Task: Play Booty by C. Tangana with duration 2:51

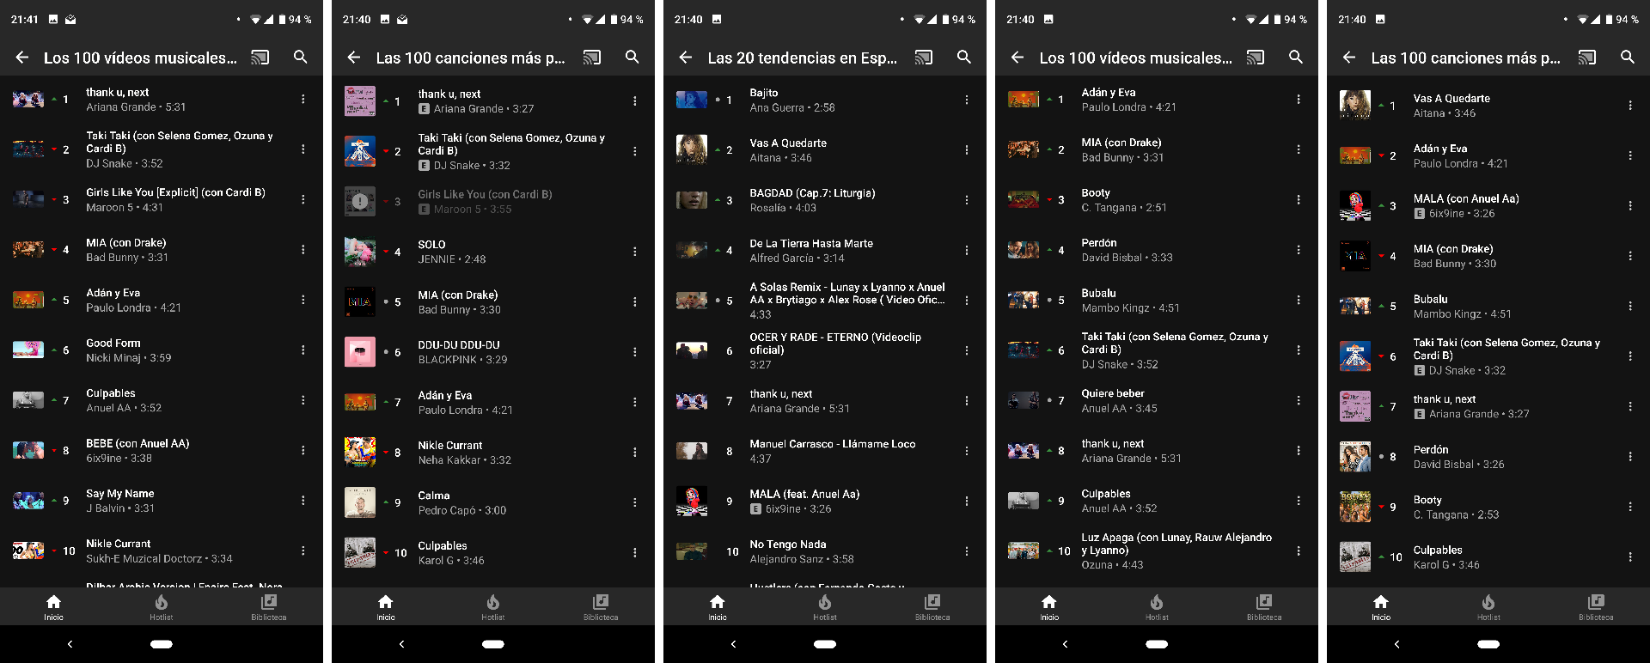Action: (1157, 199)
